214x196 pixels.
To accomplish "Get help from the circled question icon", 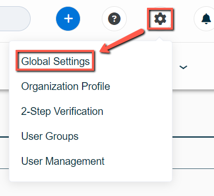I will point(114,19).
